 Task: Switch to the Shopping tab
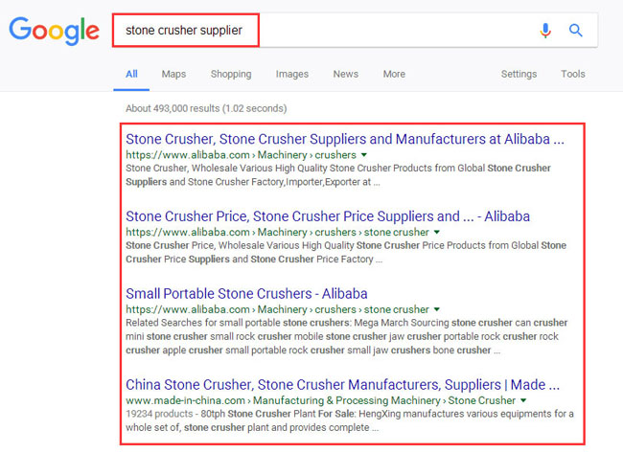[231, 74]
